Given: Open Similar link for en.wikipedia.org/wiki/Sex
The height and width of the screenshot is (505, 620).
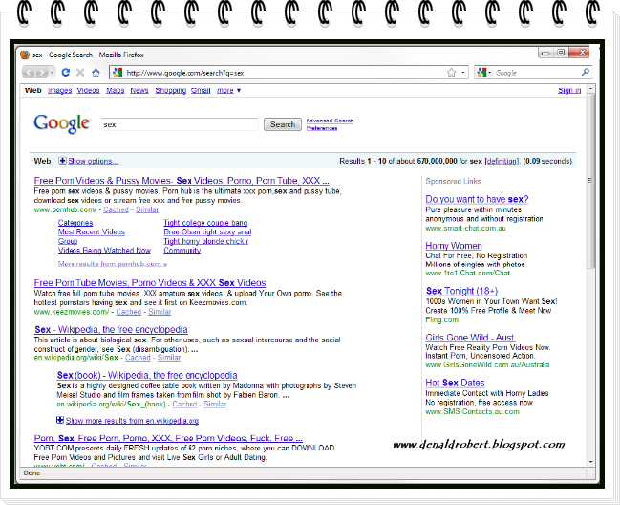Looking at the screenshot, I should click(169, 358).
